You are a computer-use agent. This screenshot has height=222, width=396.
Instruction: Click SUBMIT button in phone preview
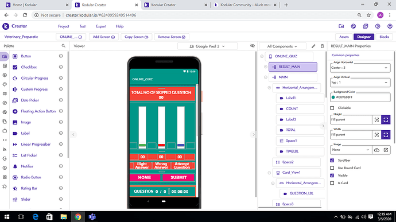tap(178, 178)
